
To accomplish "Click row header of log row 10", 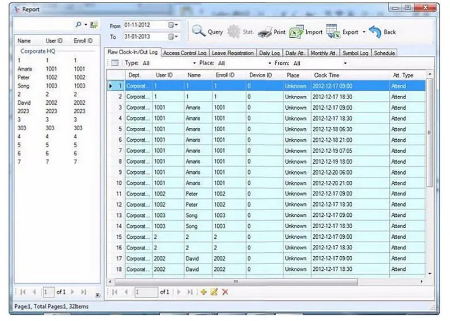I will pyautogui.click(x=116, y=183).
